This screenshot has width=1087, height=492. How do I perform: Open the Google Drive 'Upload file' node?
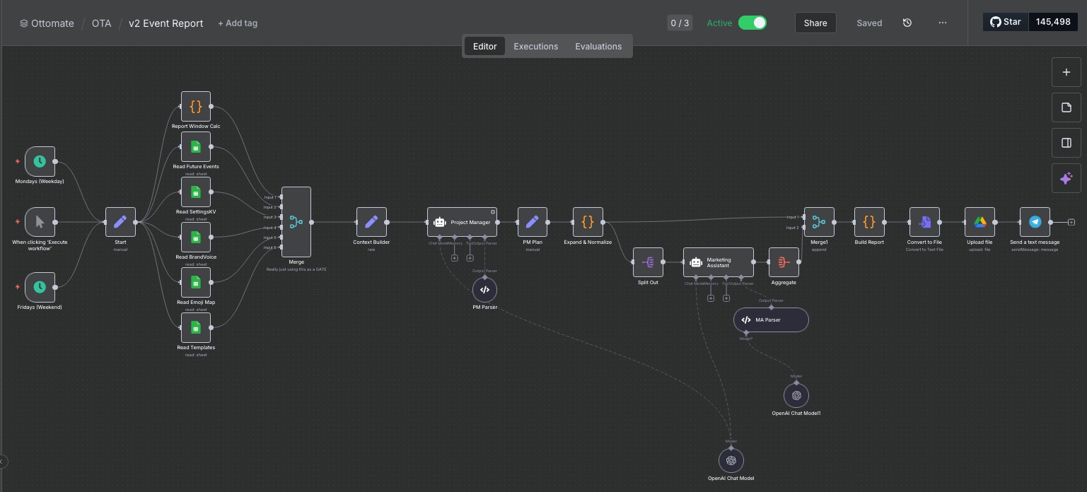[980, 221]
